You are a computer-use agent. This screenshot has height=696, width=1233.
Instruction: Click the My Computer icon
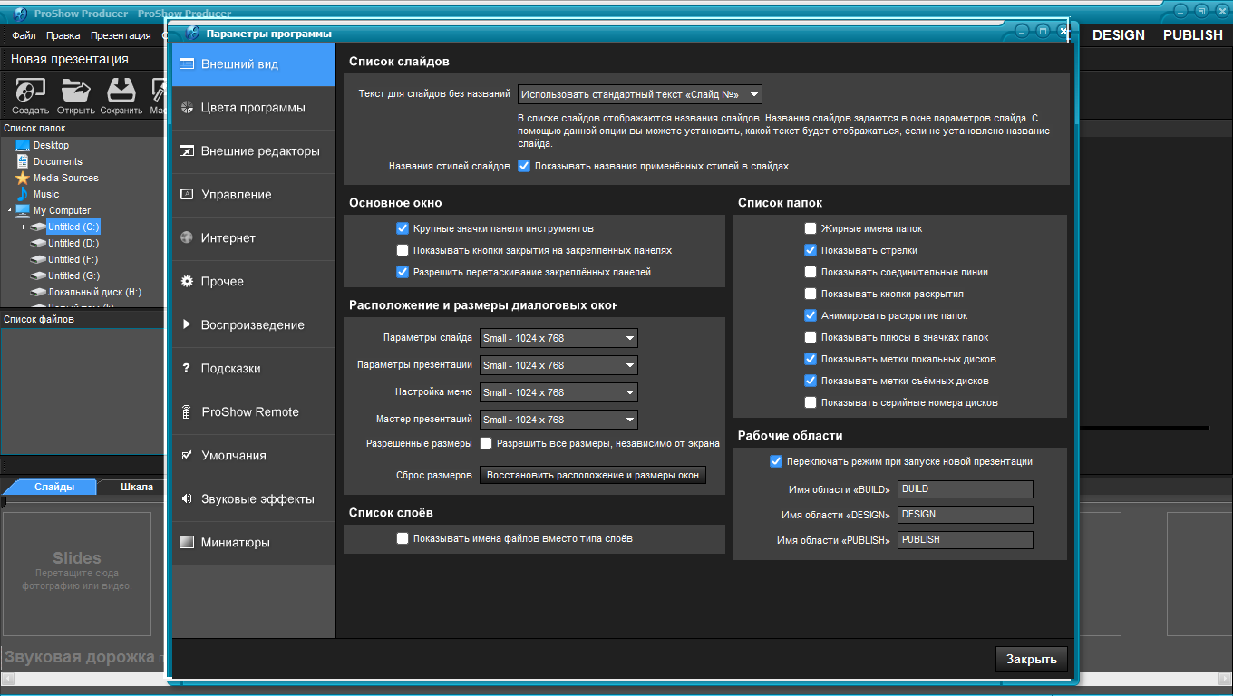(x=23, y=210)
